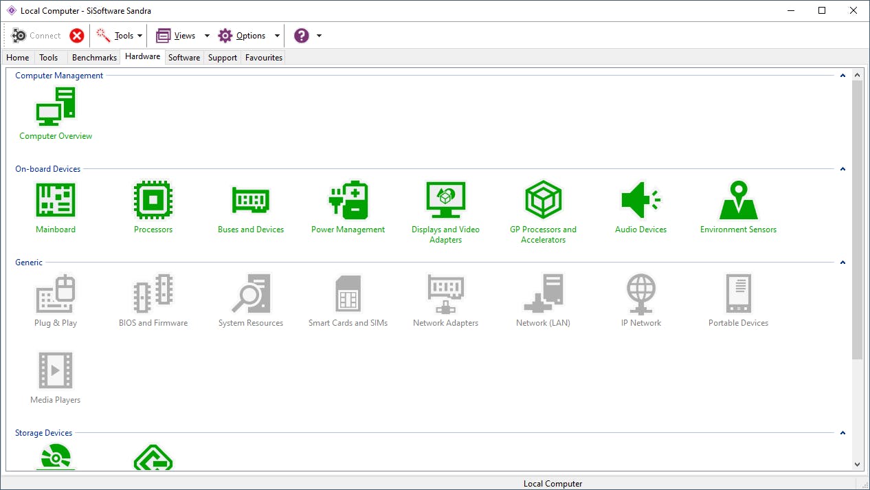Collapse the On-board Devices section
The image size is (870, 490).
[x=843, y=168]
